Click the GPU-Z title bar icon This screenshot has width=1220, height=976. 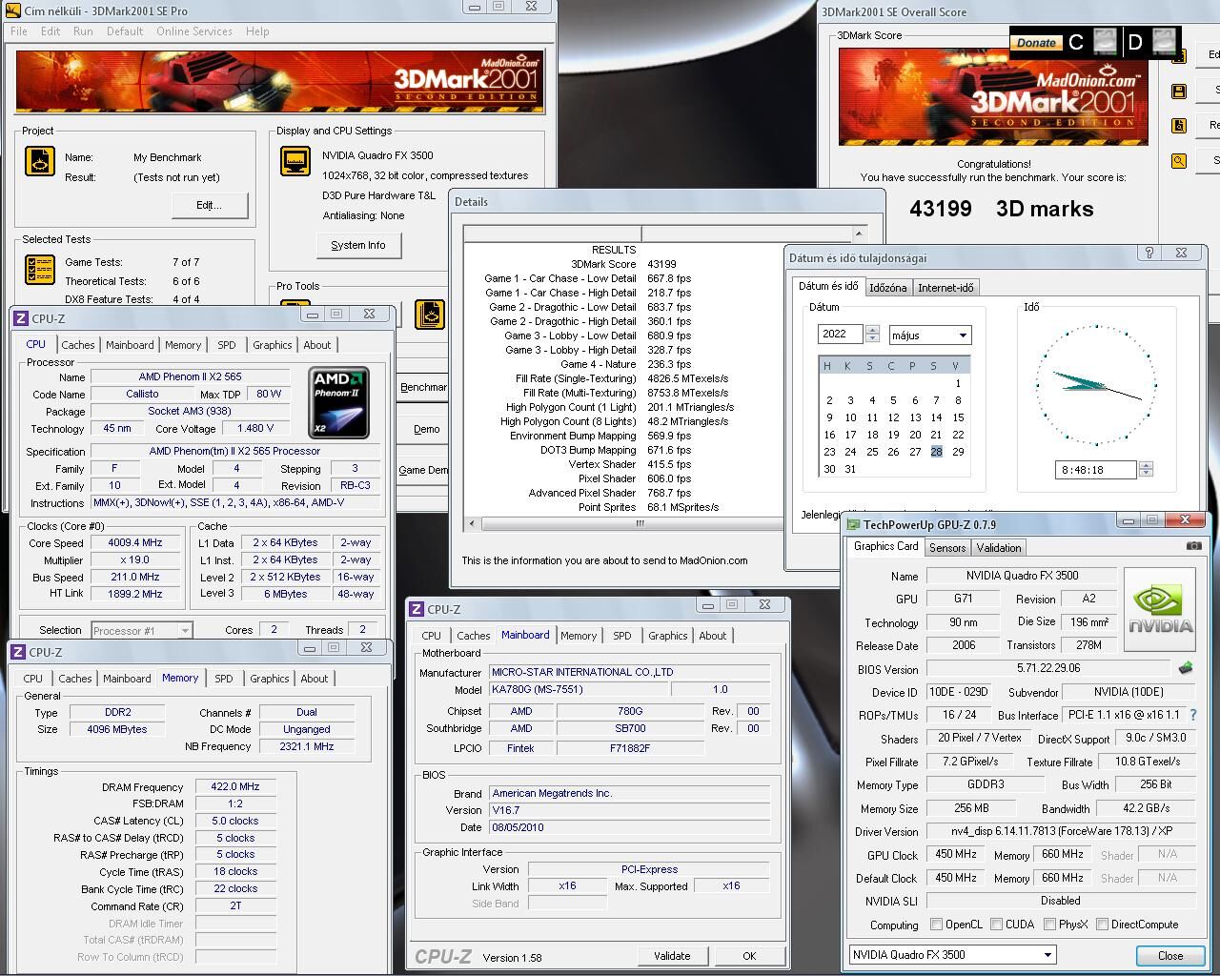pyautogui.click(x=854, y=524)
